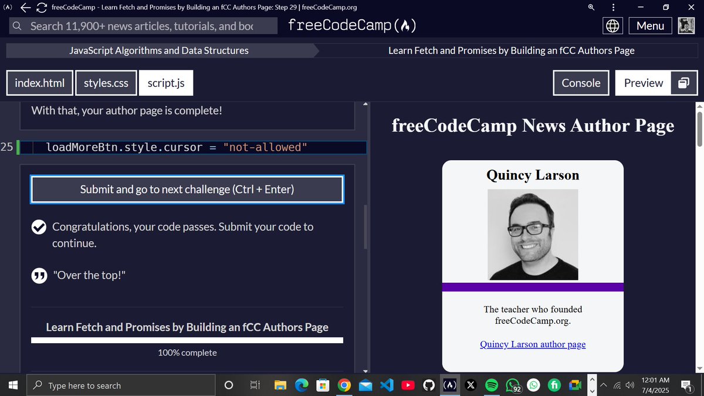Open Task View on taskbar
This screenshot has width=704, height=396.
click(255, 385)
